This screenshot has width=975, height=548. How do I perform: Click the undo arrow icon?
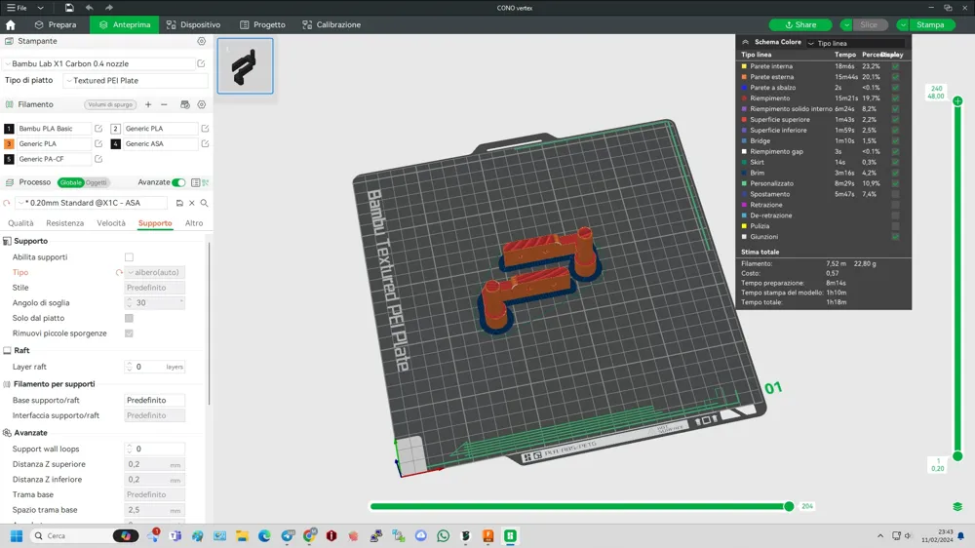[89, 8]
